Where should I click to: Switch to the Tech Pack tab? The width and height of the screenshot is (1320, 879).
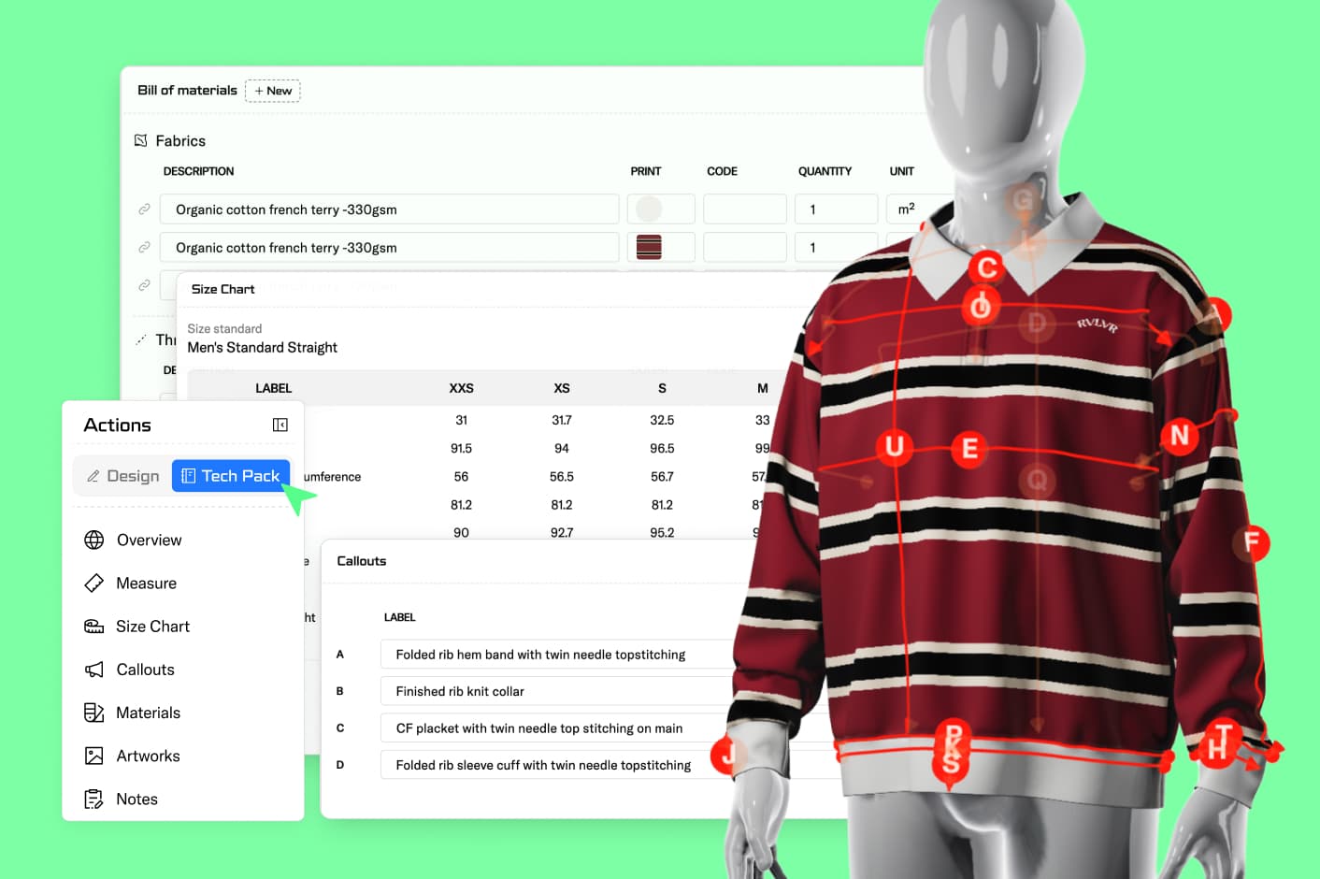(x=230, y=475)
